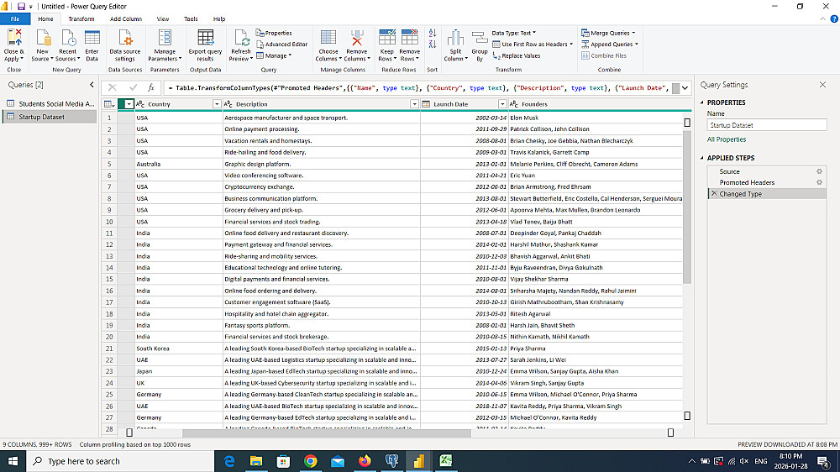
Task: Open Windows Start menu
Action: tap(13, 461)
